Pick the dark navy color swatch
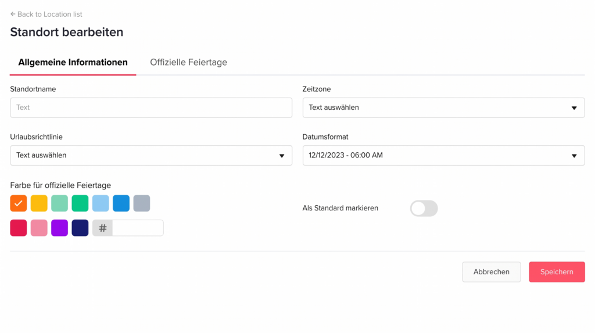The height and width of the screenshot is (333, 595). [x=80, y=228]
